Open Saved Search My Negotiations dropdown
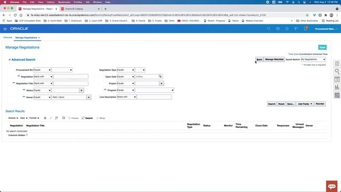The height and width of the screenshot is (192, 341). (313, 59)
